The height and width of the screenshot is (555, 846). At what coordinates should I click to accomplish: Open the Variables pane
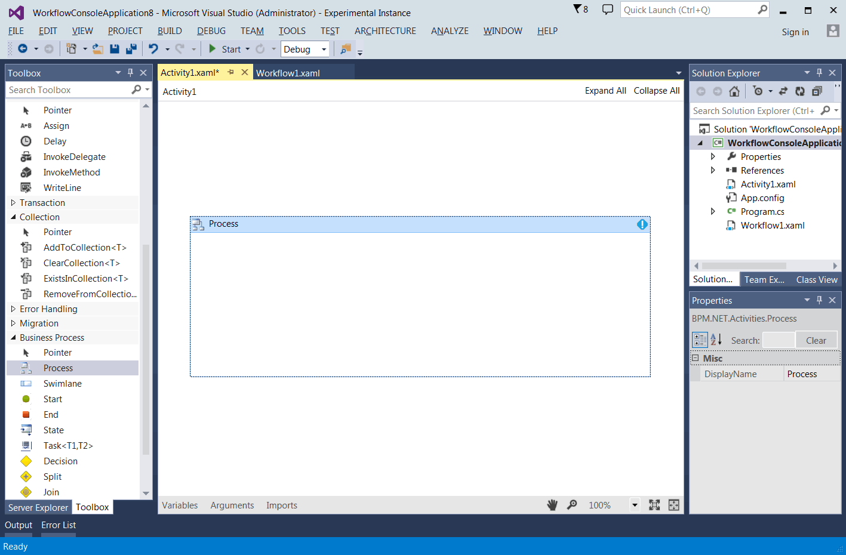tap(180, 505)
